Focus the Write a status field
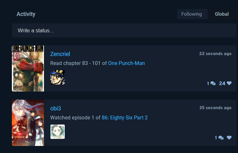This screenshot has width=238, height=153. pyautogui.click(x=124, y=30)
